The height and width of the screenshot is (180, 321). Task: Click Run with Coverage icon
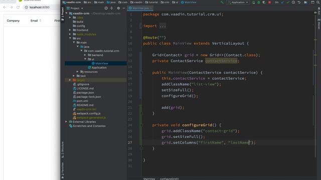[264, 2]
